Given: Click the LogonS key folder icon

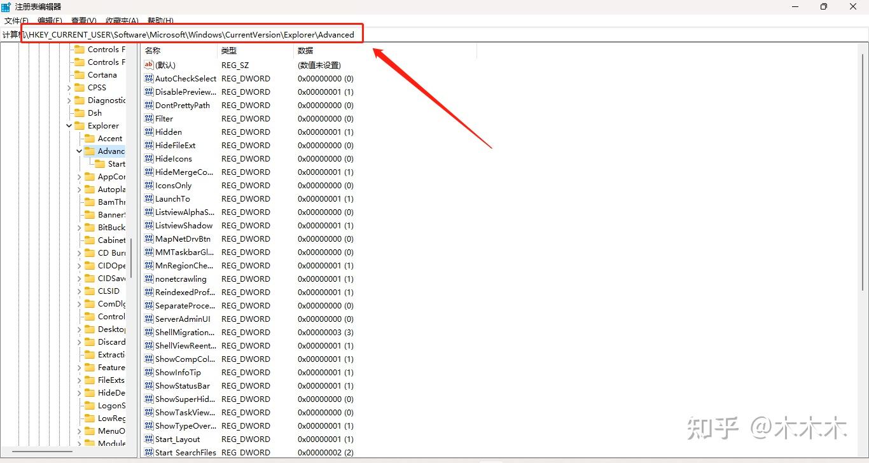Looking at the screenshot, I should click(x=90, y=405).
